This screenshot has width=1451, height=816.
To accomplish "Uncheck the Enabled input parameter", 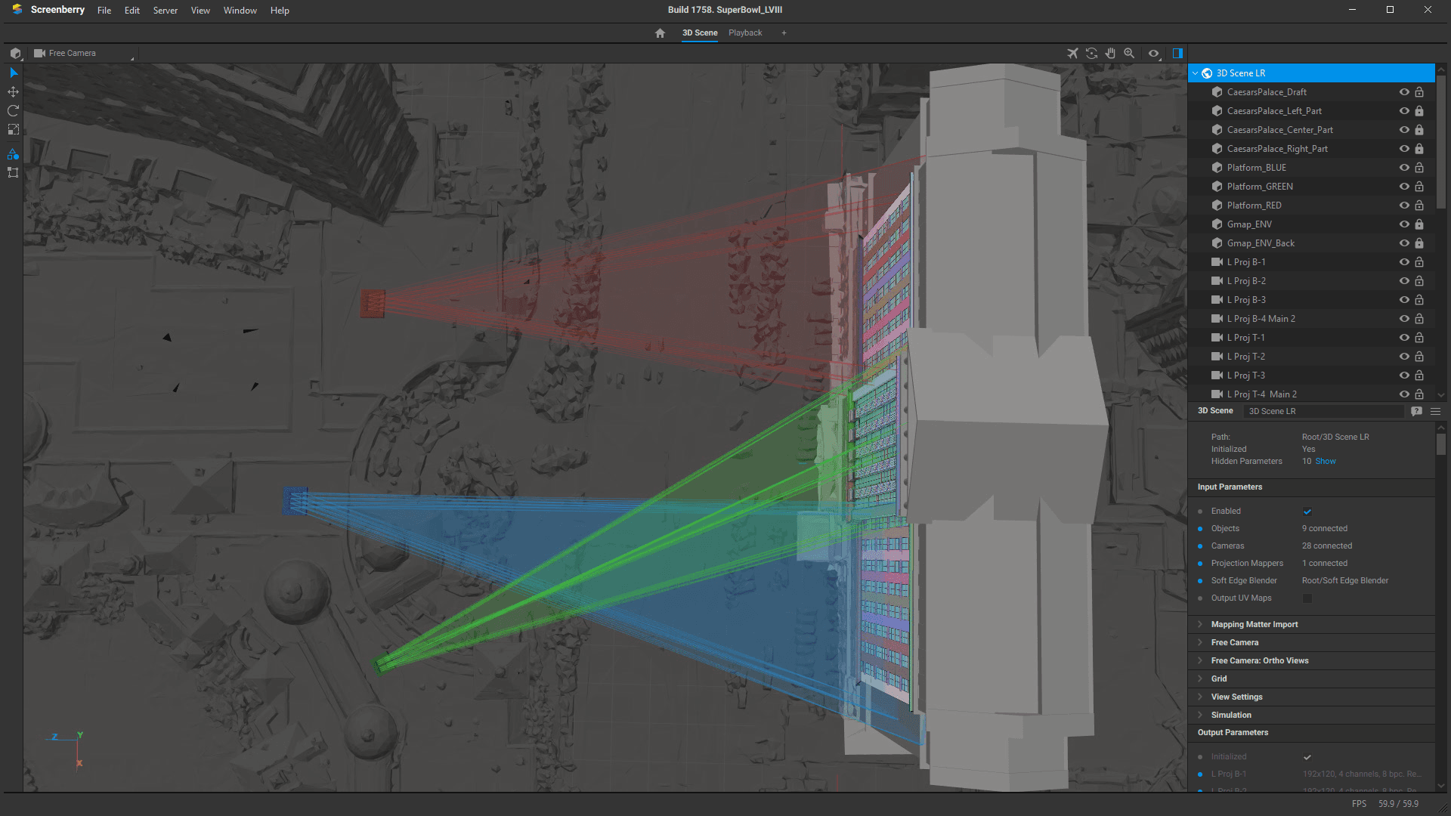I will click(x=1307, y=511).
